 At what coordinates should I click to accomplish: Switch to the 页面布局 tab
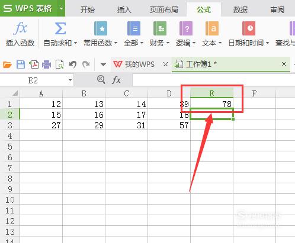[x=164, y=9]
